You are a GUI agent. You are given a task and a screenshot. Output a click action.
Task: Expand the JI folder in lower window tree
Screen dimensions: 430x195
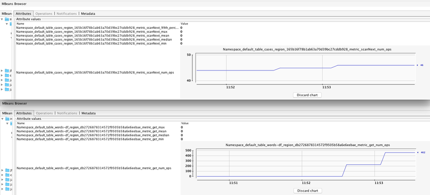[3, 170]
